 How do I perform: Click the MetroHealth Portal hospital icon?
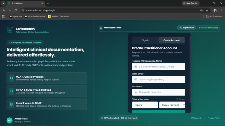pos(101,28)
